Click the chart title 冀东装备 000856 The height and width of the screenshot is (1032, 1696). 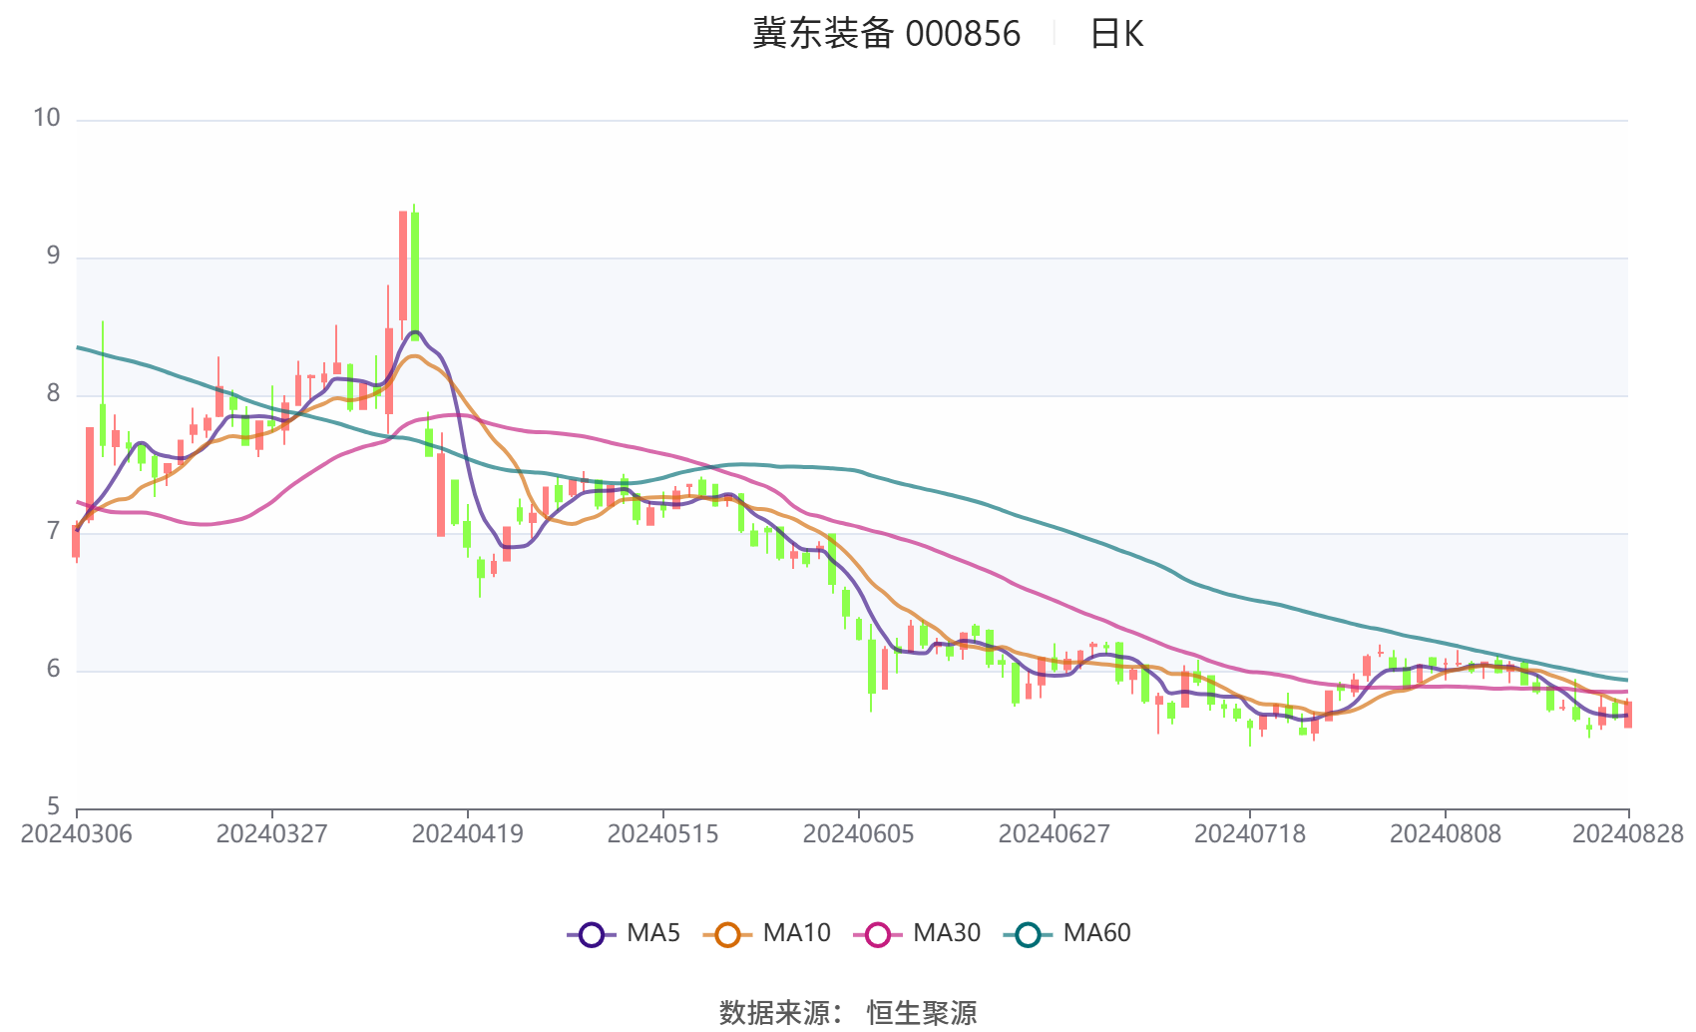pyautogui.click(x=886, y=34)
